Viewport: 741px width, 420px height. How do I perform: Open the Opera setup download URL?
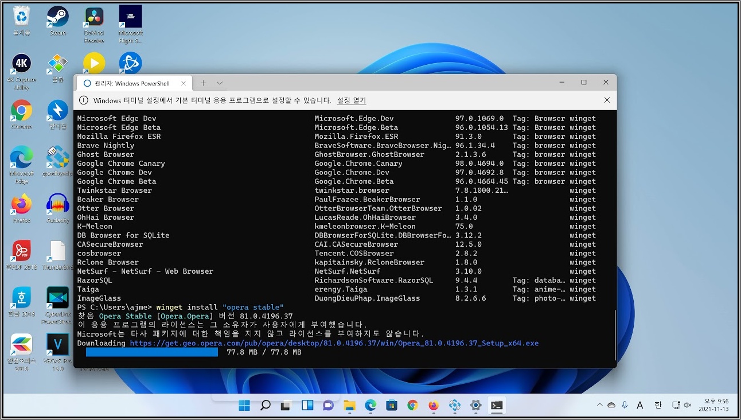(x=334, y=343)
